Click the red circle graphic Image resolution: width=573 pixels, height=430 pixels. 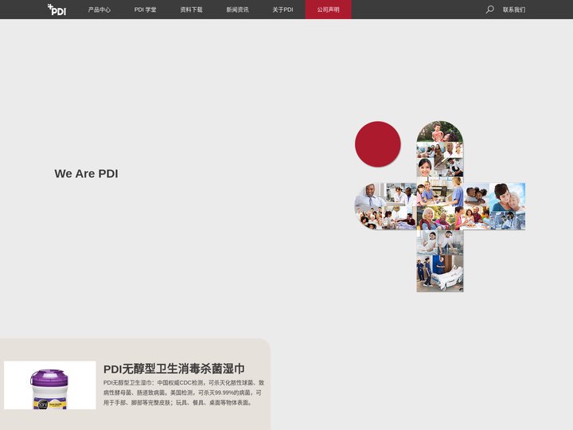378,144
